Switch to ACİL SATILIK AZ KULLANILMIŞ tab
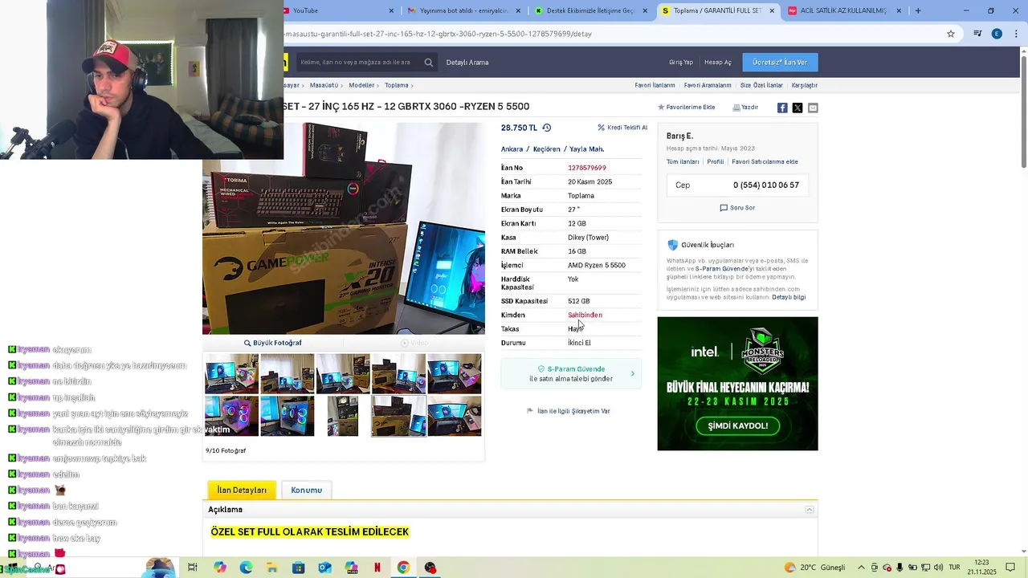Image resolution: width=1028 pixels, height=578 pixels. (x=844, y=10)
